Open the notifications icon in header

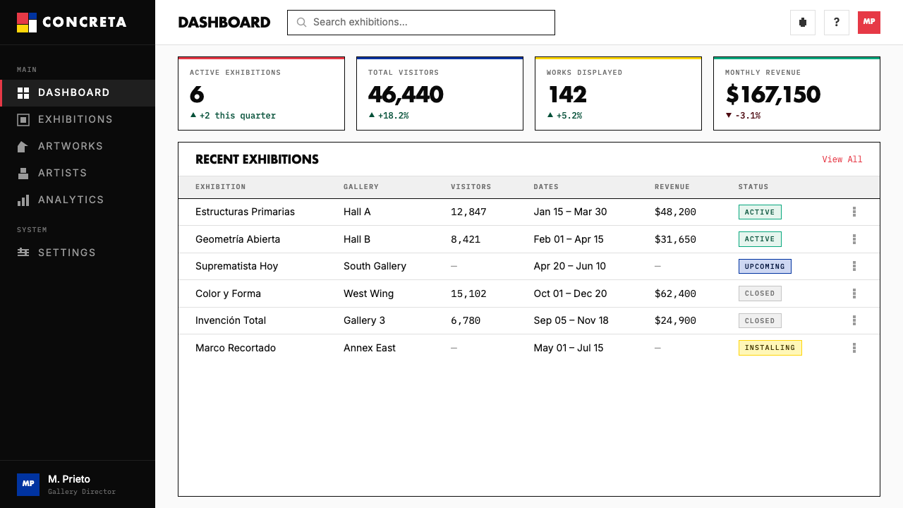(x=803, y=23)
